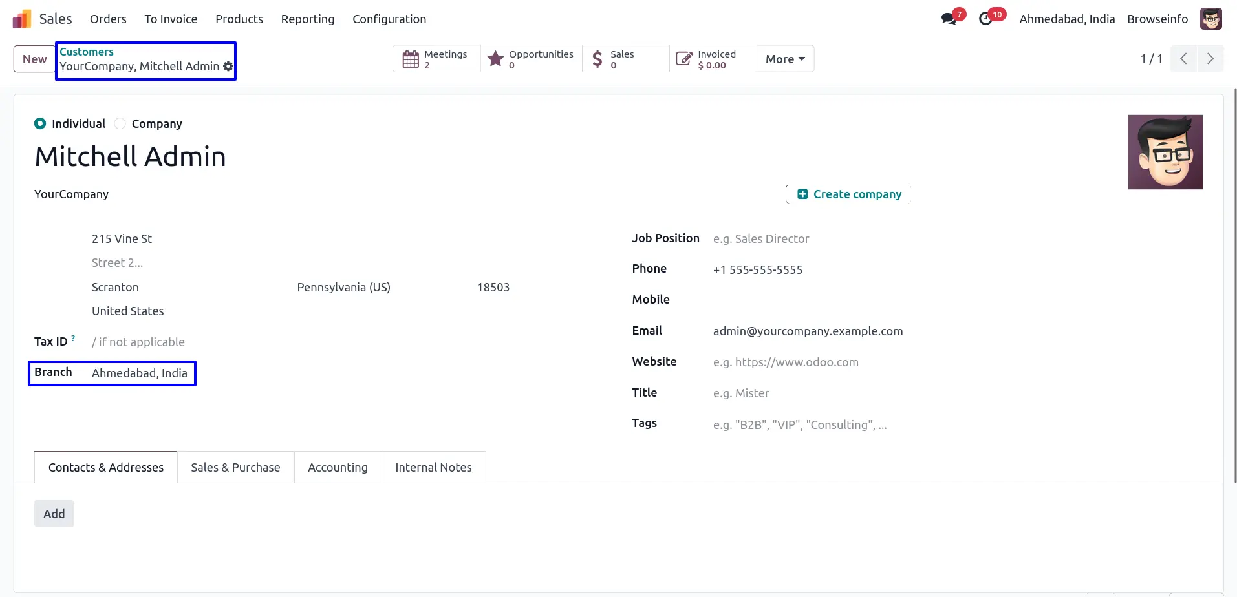The image size is (1237, 597).
Task: Switch to the Accounting tab
Action: click(338, 467)
